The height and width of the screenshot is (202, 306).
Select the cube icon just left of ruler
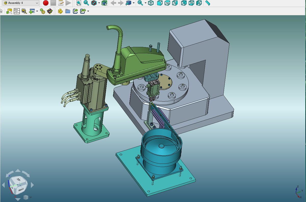(199, 3)
